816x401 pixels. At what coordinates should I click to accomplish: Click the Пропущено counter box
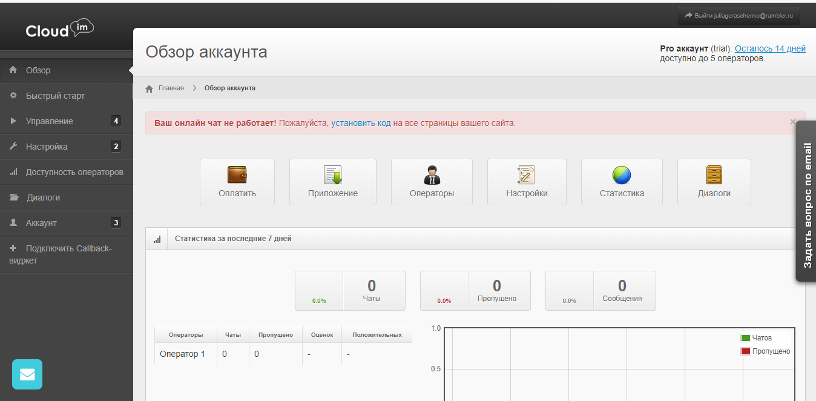click(x=475, y=291)
